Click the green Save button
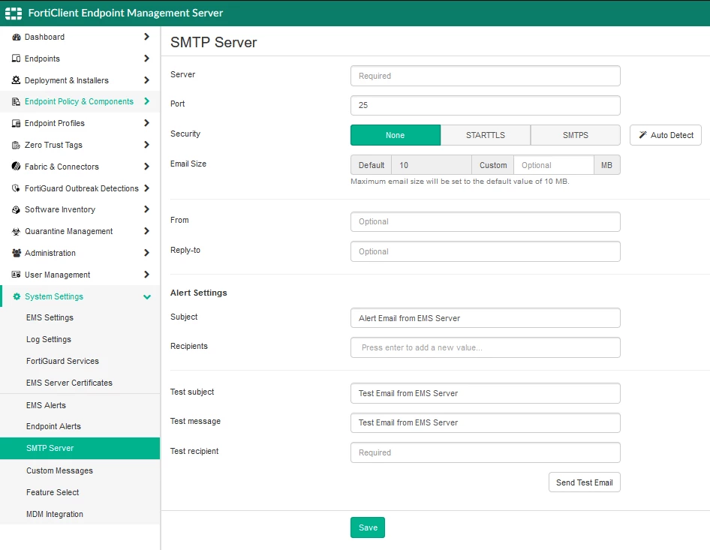 click(x=368, y=527)
